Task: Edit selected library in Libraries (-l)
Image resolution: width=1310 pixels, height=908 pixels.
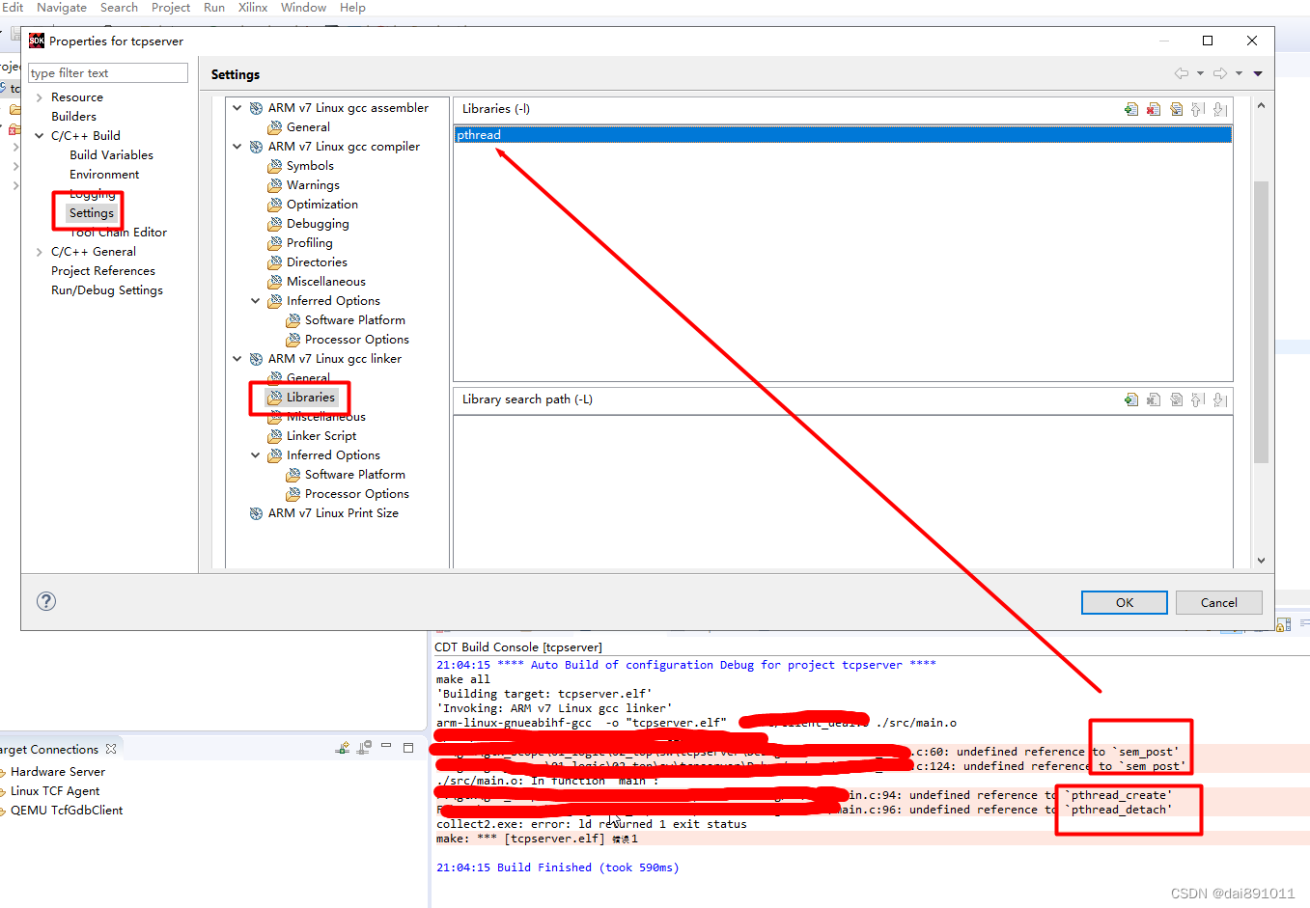Action: pyautogui.click(x=1176, y=109)
